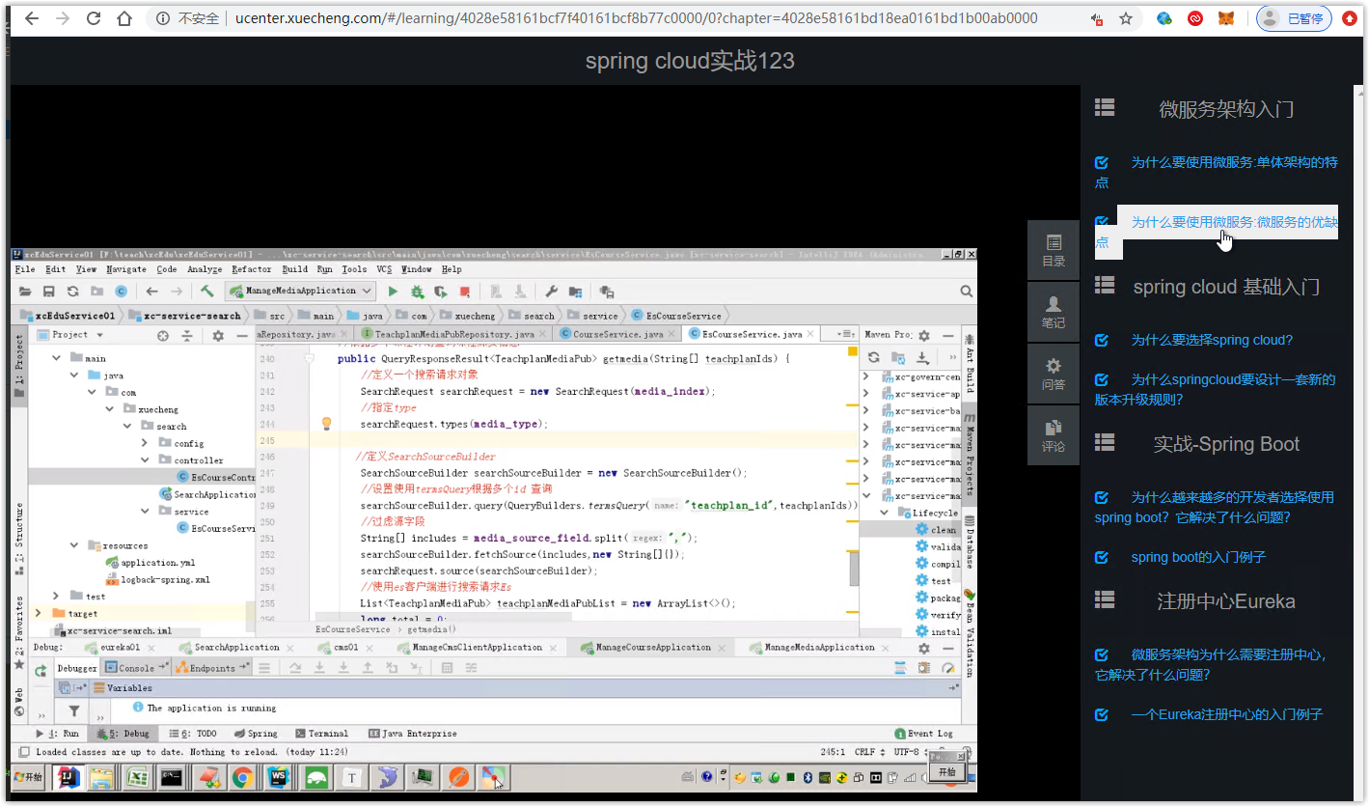This screenshot has width=1369, height=807.
Task: Toggle check icon for 单体架构的特点 lesson
Action: tap(1102, 163)
